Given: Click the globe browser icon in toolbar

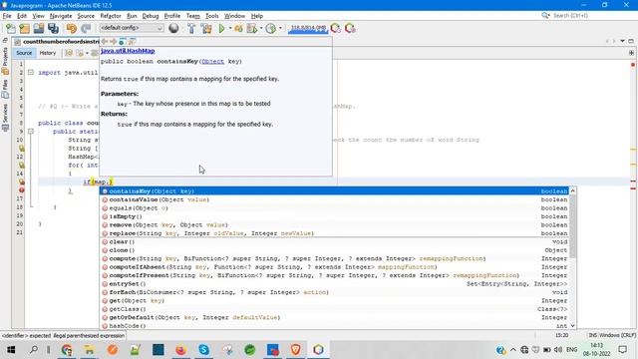Looking at the screenshot, I should pyautogui.click(x=173, y=28).
